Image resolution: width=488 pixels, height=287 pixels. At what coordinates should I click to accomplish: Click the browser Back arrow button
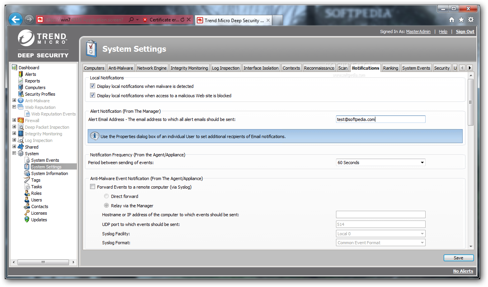click(x=16, y=19)
